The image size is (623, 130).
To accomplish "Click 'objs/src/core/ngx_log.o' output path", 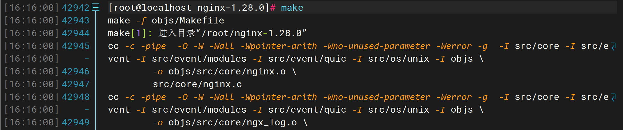I will (233, 122).
